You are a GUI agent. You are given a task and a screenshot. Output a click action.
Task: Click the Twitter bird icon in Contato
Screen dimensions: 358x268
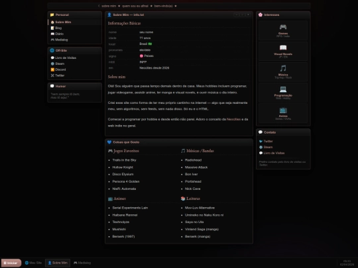[261, 142]
